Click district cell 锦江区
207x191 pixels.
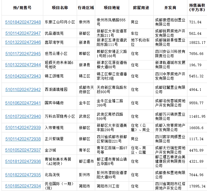click(x=84, y=76)
